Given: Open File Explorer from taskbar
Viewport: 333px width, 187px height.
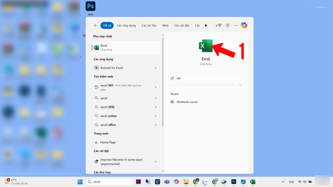Looking at the screenshot, I should 186,182.
